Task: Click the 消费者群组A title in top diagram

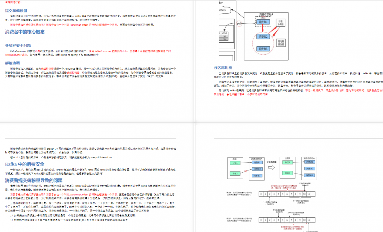Action: tap(266, 14)
